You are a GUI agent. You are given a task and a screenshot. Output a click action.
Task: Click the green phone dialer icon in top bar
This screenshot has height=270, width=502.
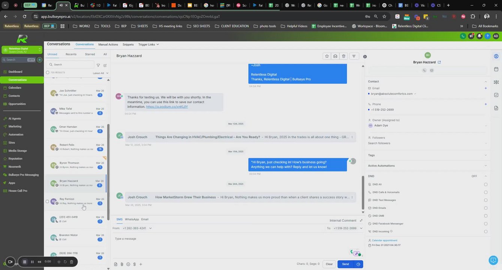(x=463, y=36)
